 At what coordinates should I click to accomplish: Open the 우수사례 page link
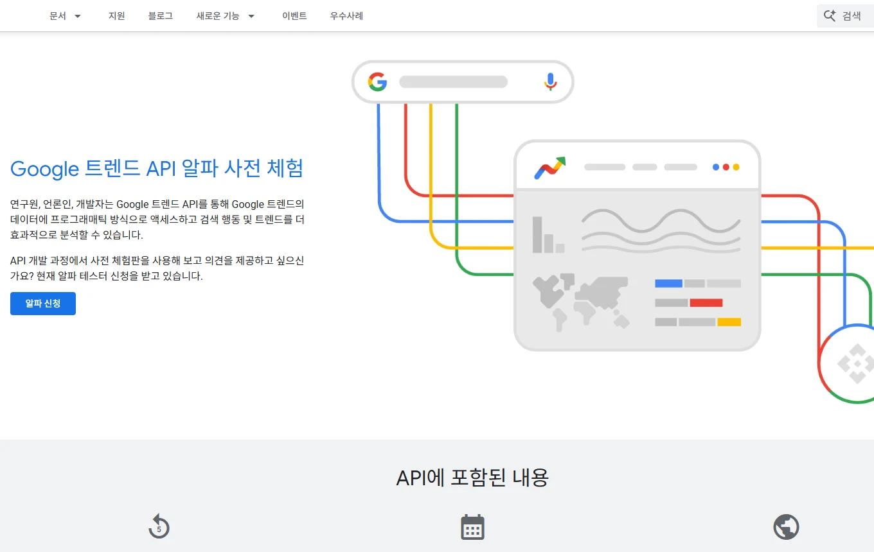pos(346,15)
